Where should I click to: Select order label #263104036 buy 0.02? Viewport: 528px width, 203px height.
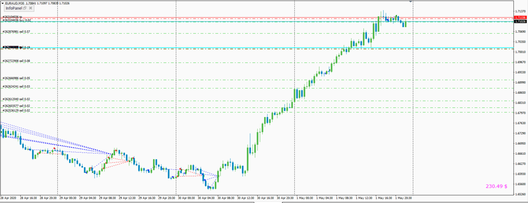point(17,20)
